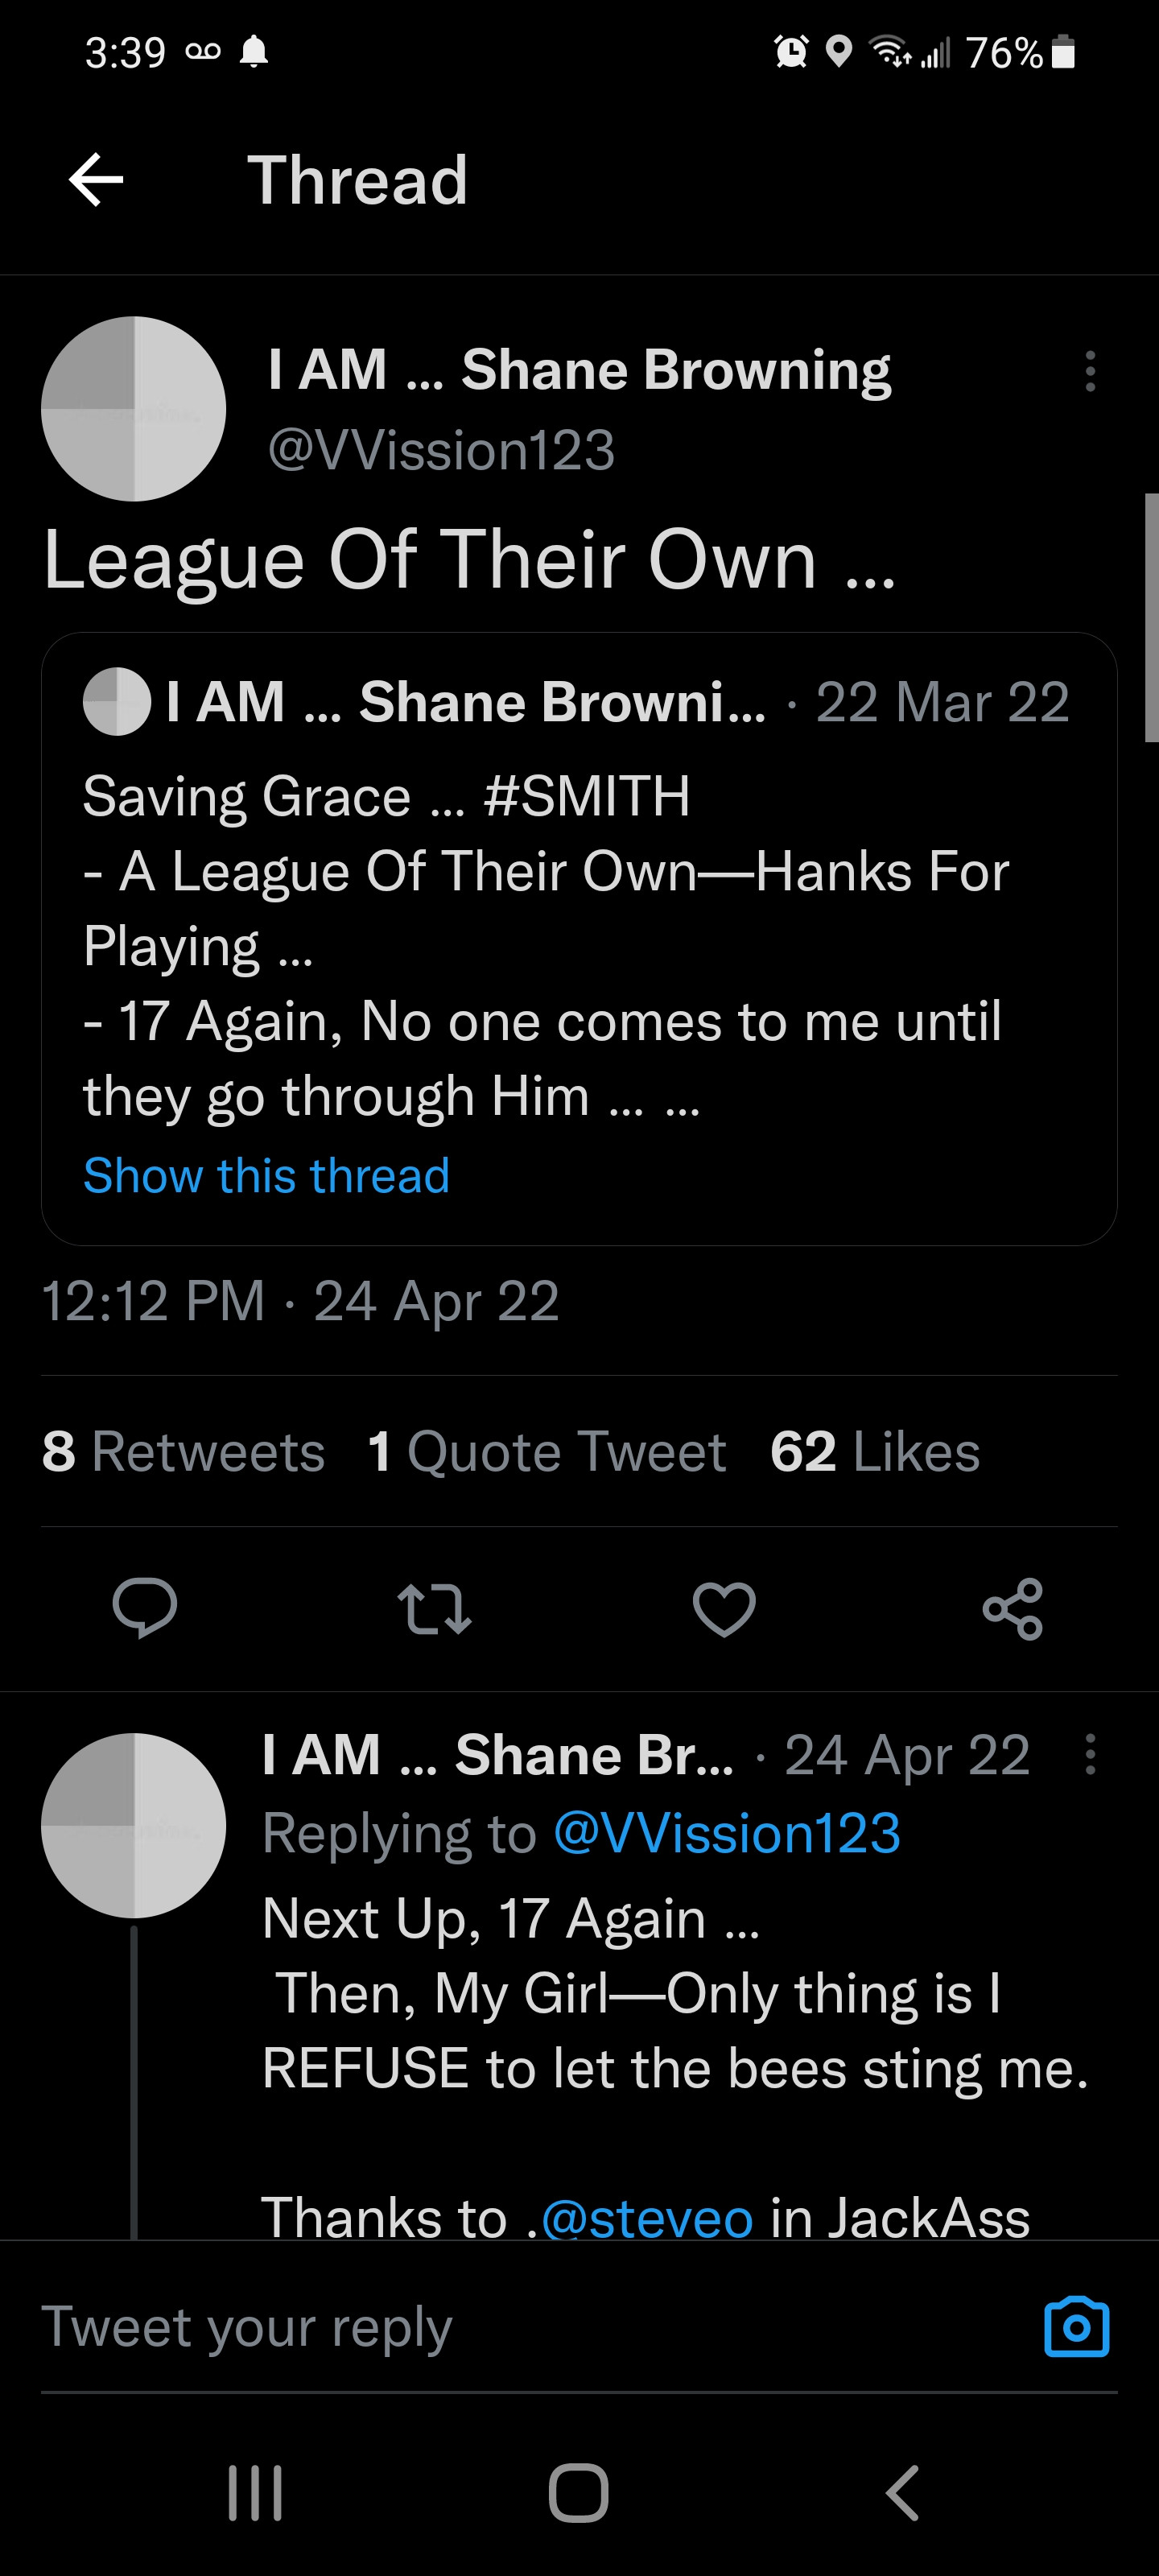Open camera icon in reply bar
The width and height of the screenshot is (1159, 2576).
pos(1076,2326)
